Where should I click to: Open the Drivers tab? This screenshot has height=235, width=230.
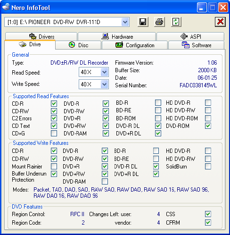[x=41, y=36]
